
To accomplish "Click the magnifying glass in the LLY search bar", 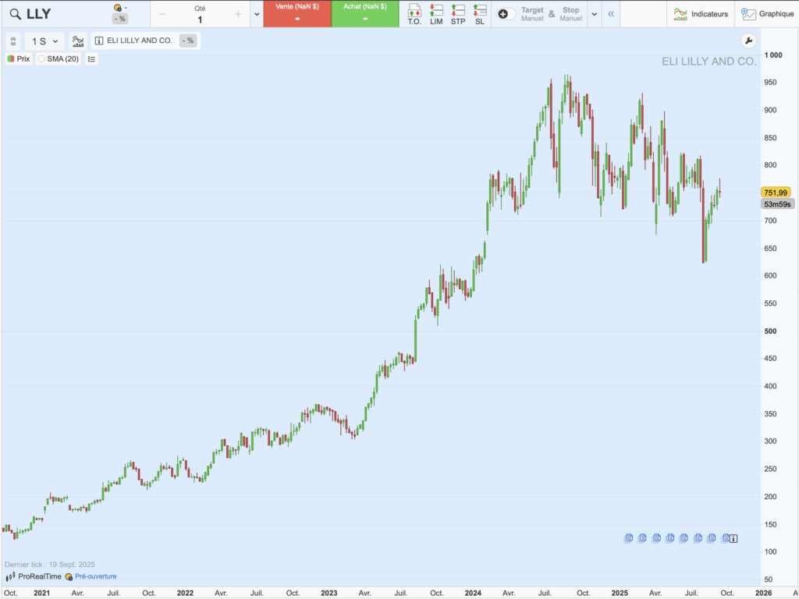I will 14,13.
